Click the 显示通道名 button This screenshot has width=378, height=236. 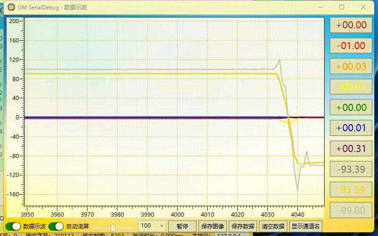click(x=305, y=227)
